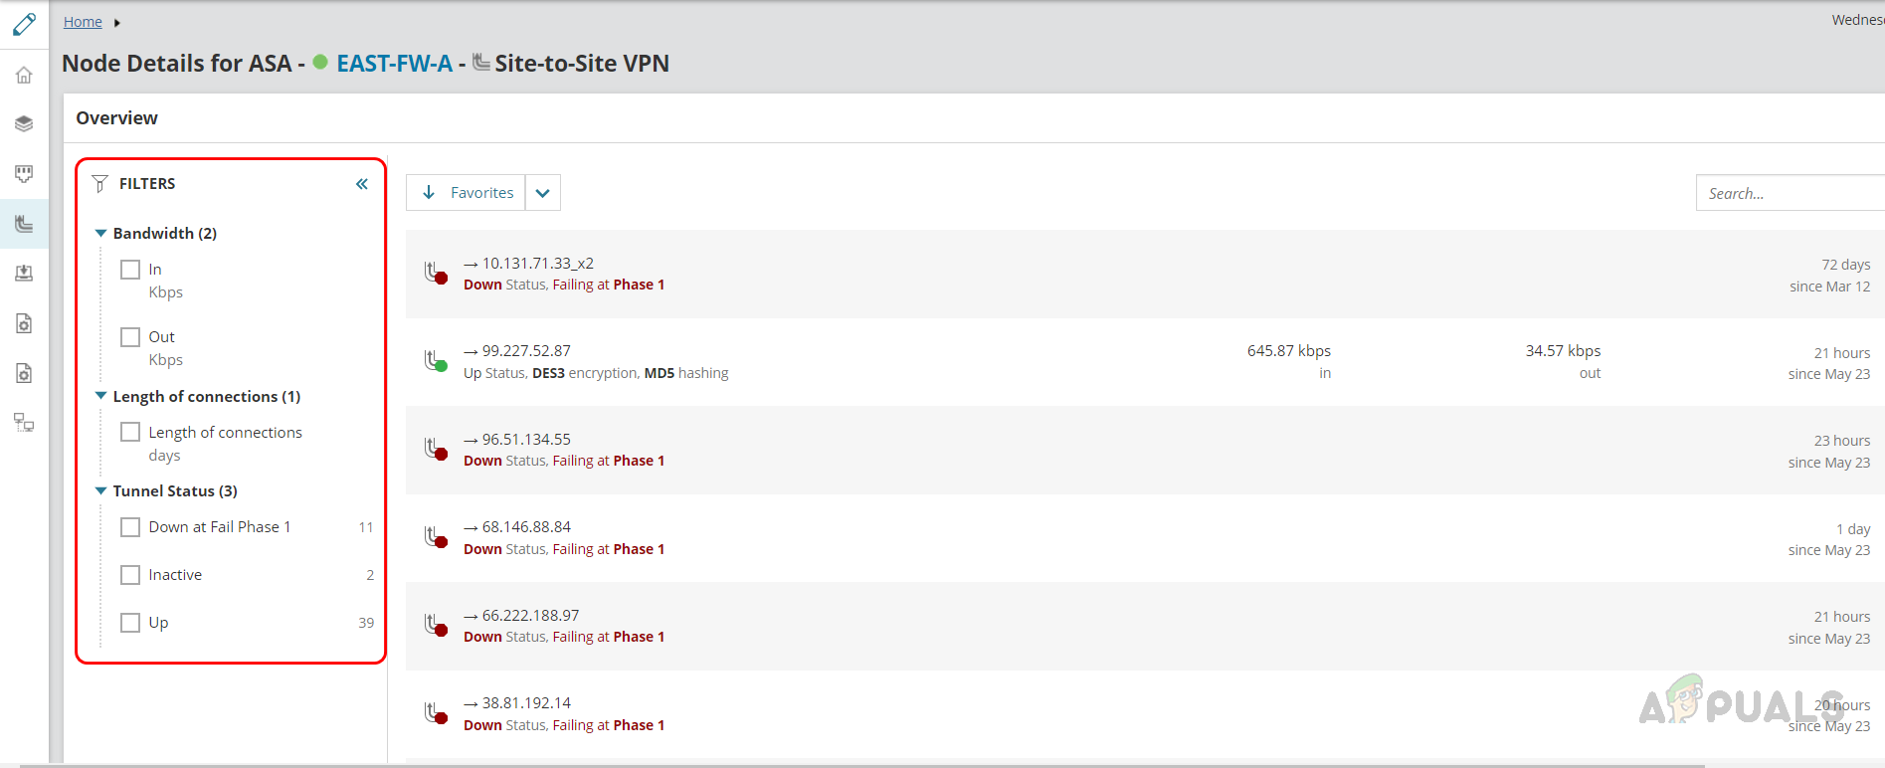Open the network port sidebar icon
Screen dimensions: 1885x768
point(24,174)
